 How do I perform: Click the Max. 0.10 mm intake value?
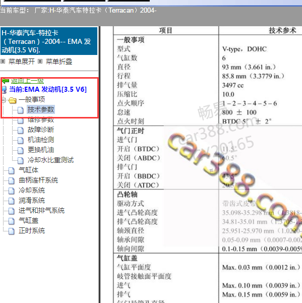[x=262, y=285]
